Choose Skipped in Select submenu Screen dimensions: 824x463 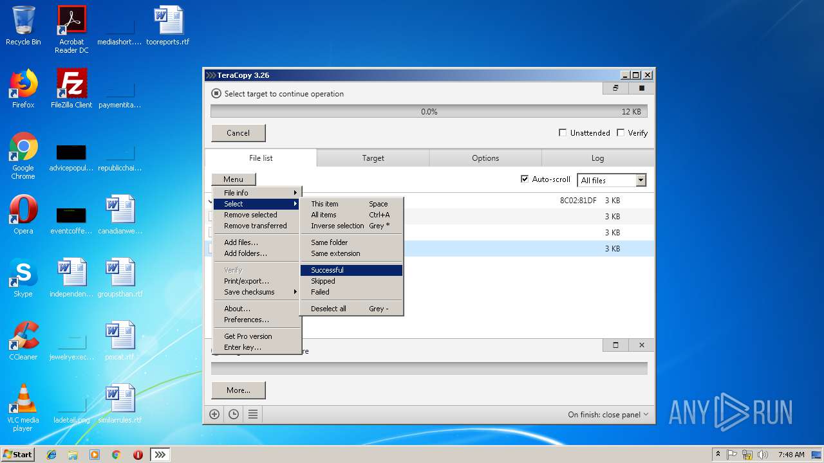pos(351,281)
